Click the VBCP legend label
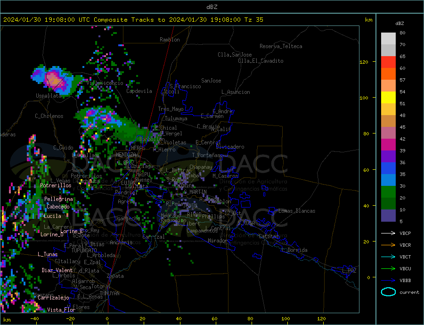 (405, 233)
